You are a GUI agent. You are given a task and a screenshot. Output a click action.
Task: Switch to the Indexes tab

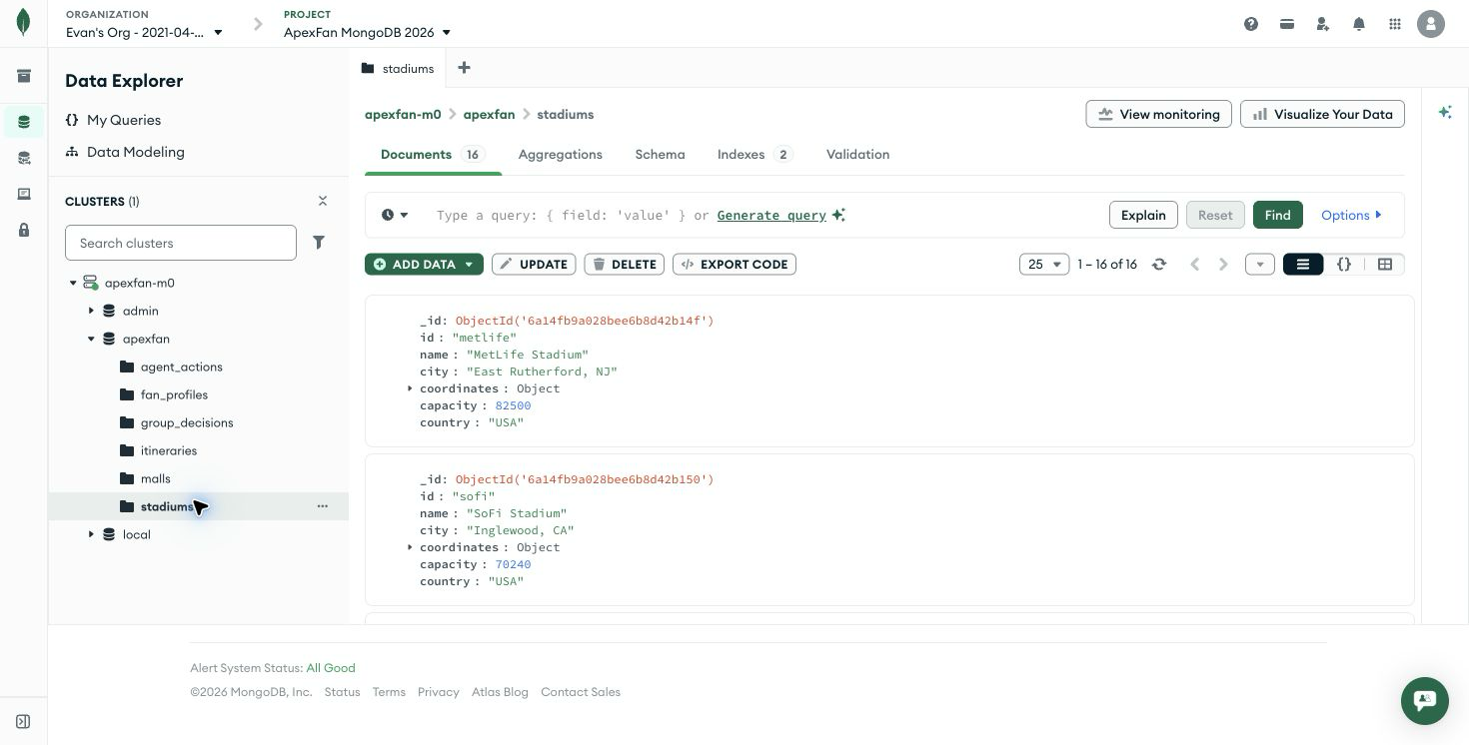pos(754,155)
